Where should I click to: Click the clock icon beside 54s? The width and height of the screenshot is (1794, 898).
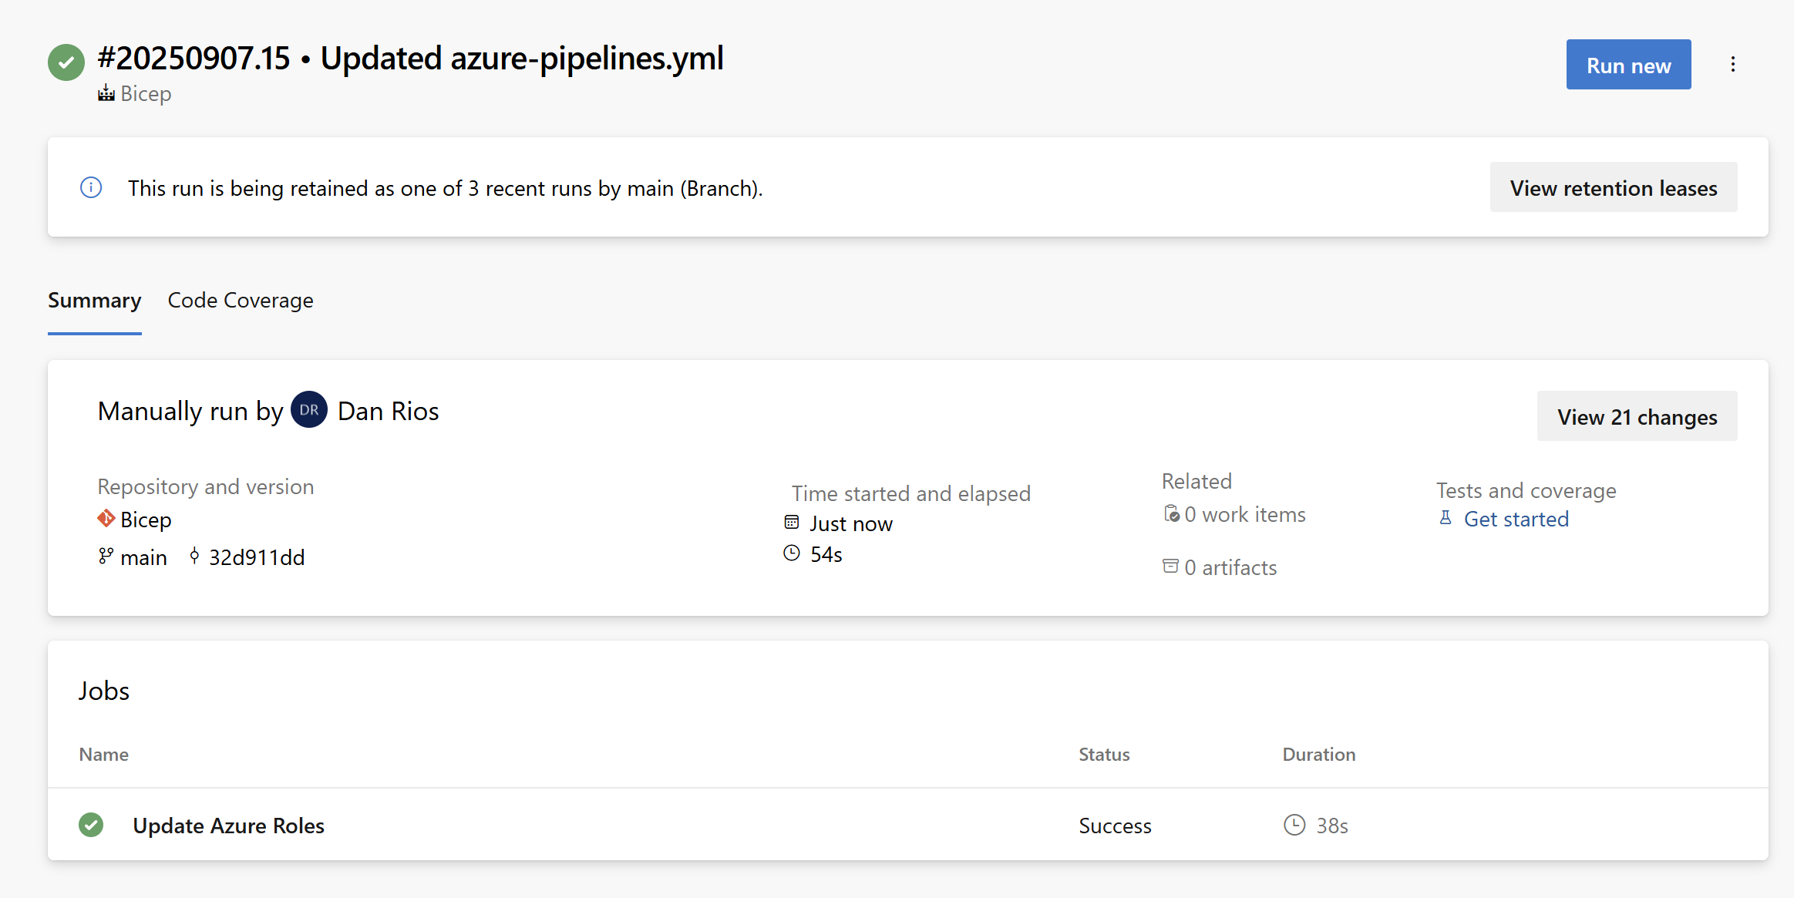(x=792, y=553)
